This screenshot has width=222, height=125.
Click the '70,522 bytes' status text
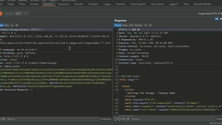click(x=215, y=123)
